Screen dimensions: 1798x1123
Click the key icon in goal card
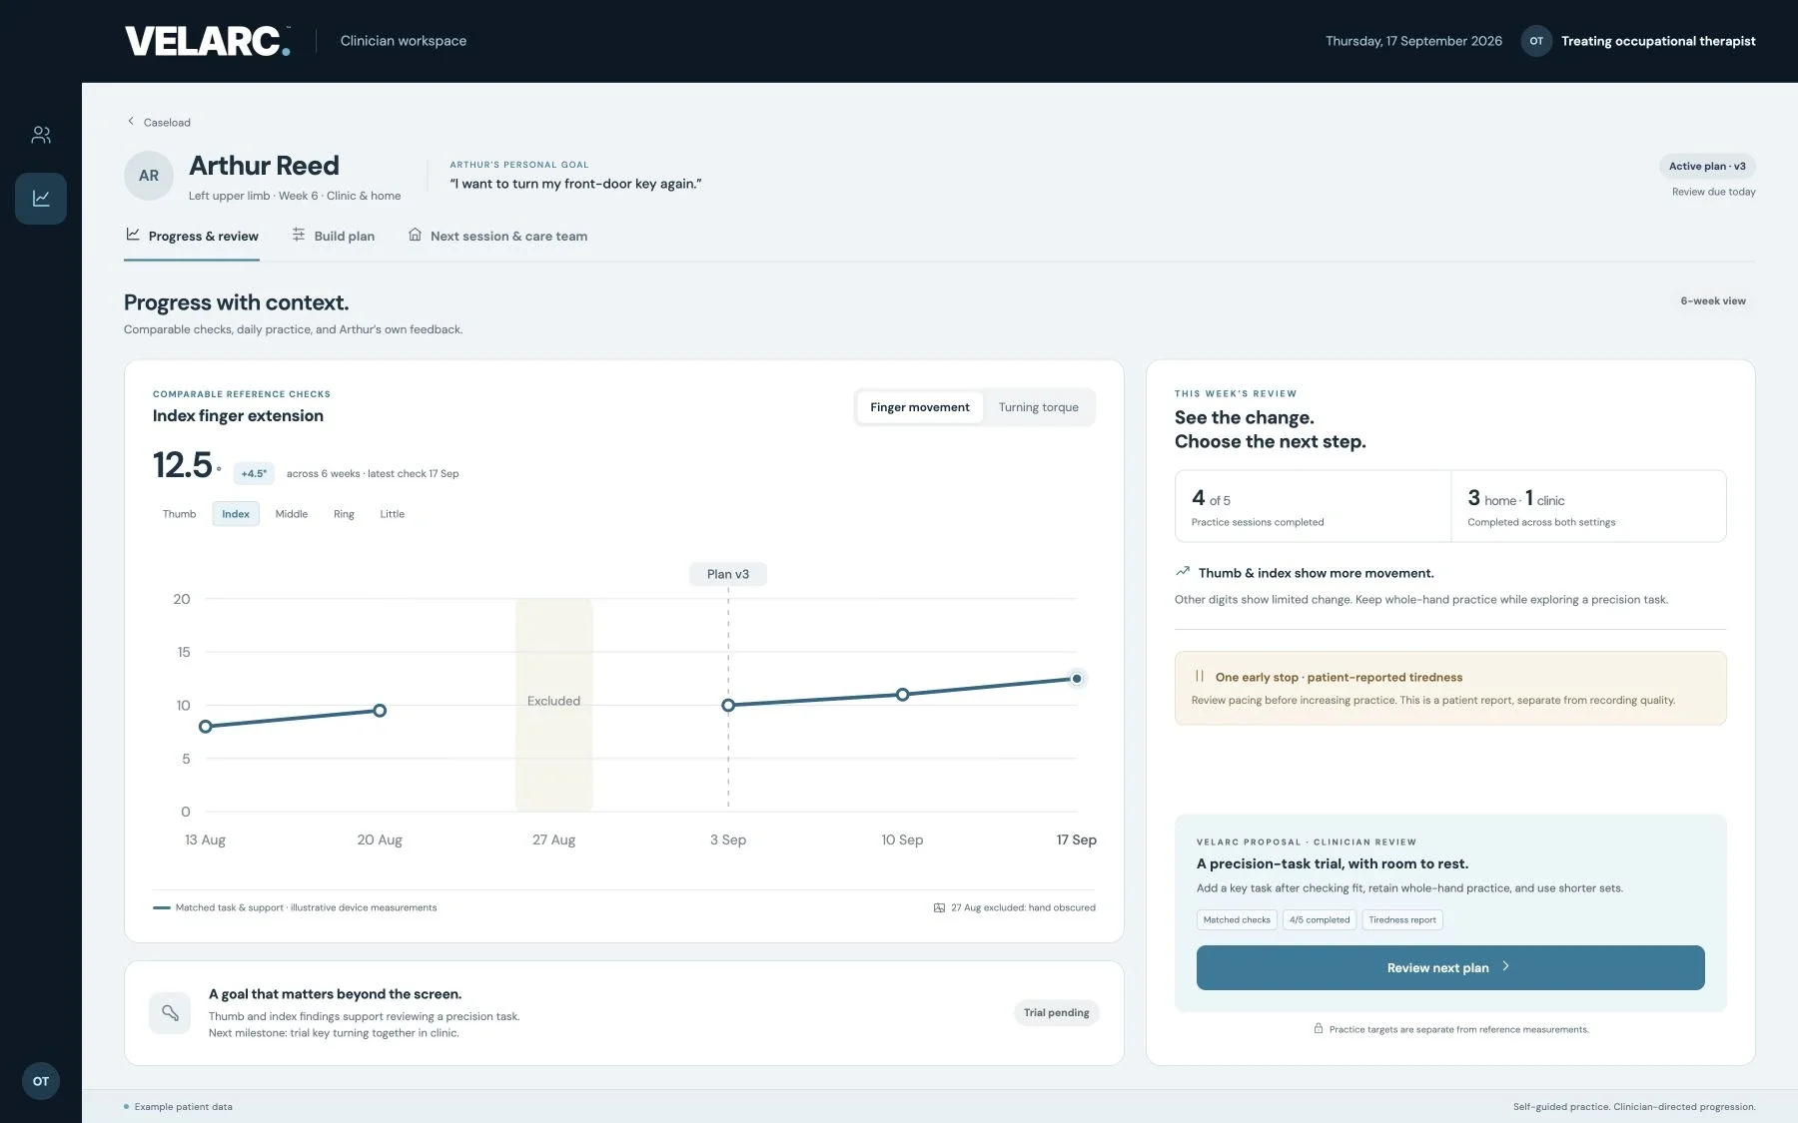[170, 1013]
